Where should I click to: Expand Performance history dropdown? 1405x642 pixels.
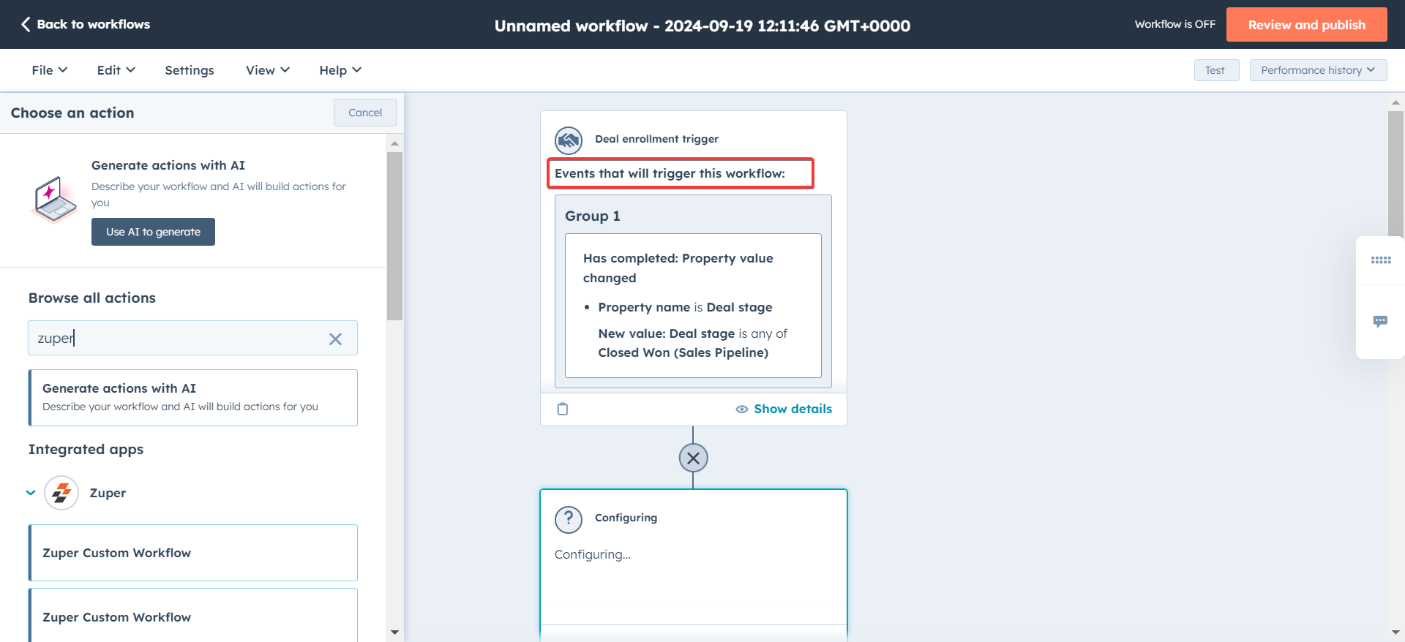click(1318, 70)
